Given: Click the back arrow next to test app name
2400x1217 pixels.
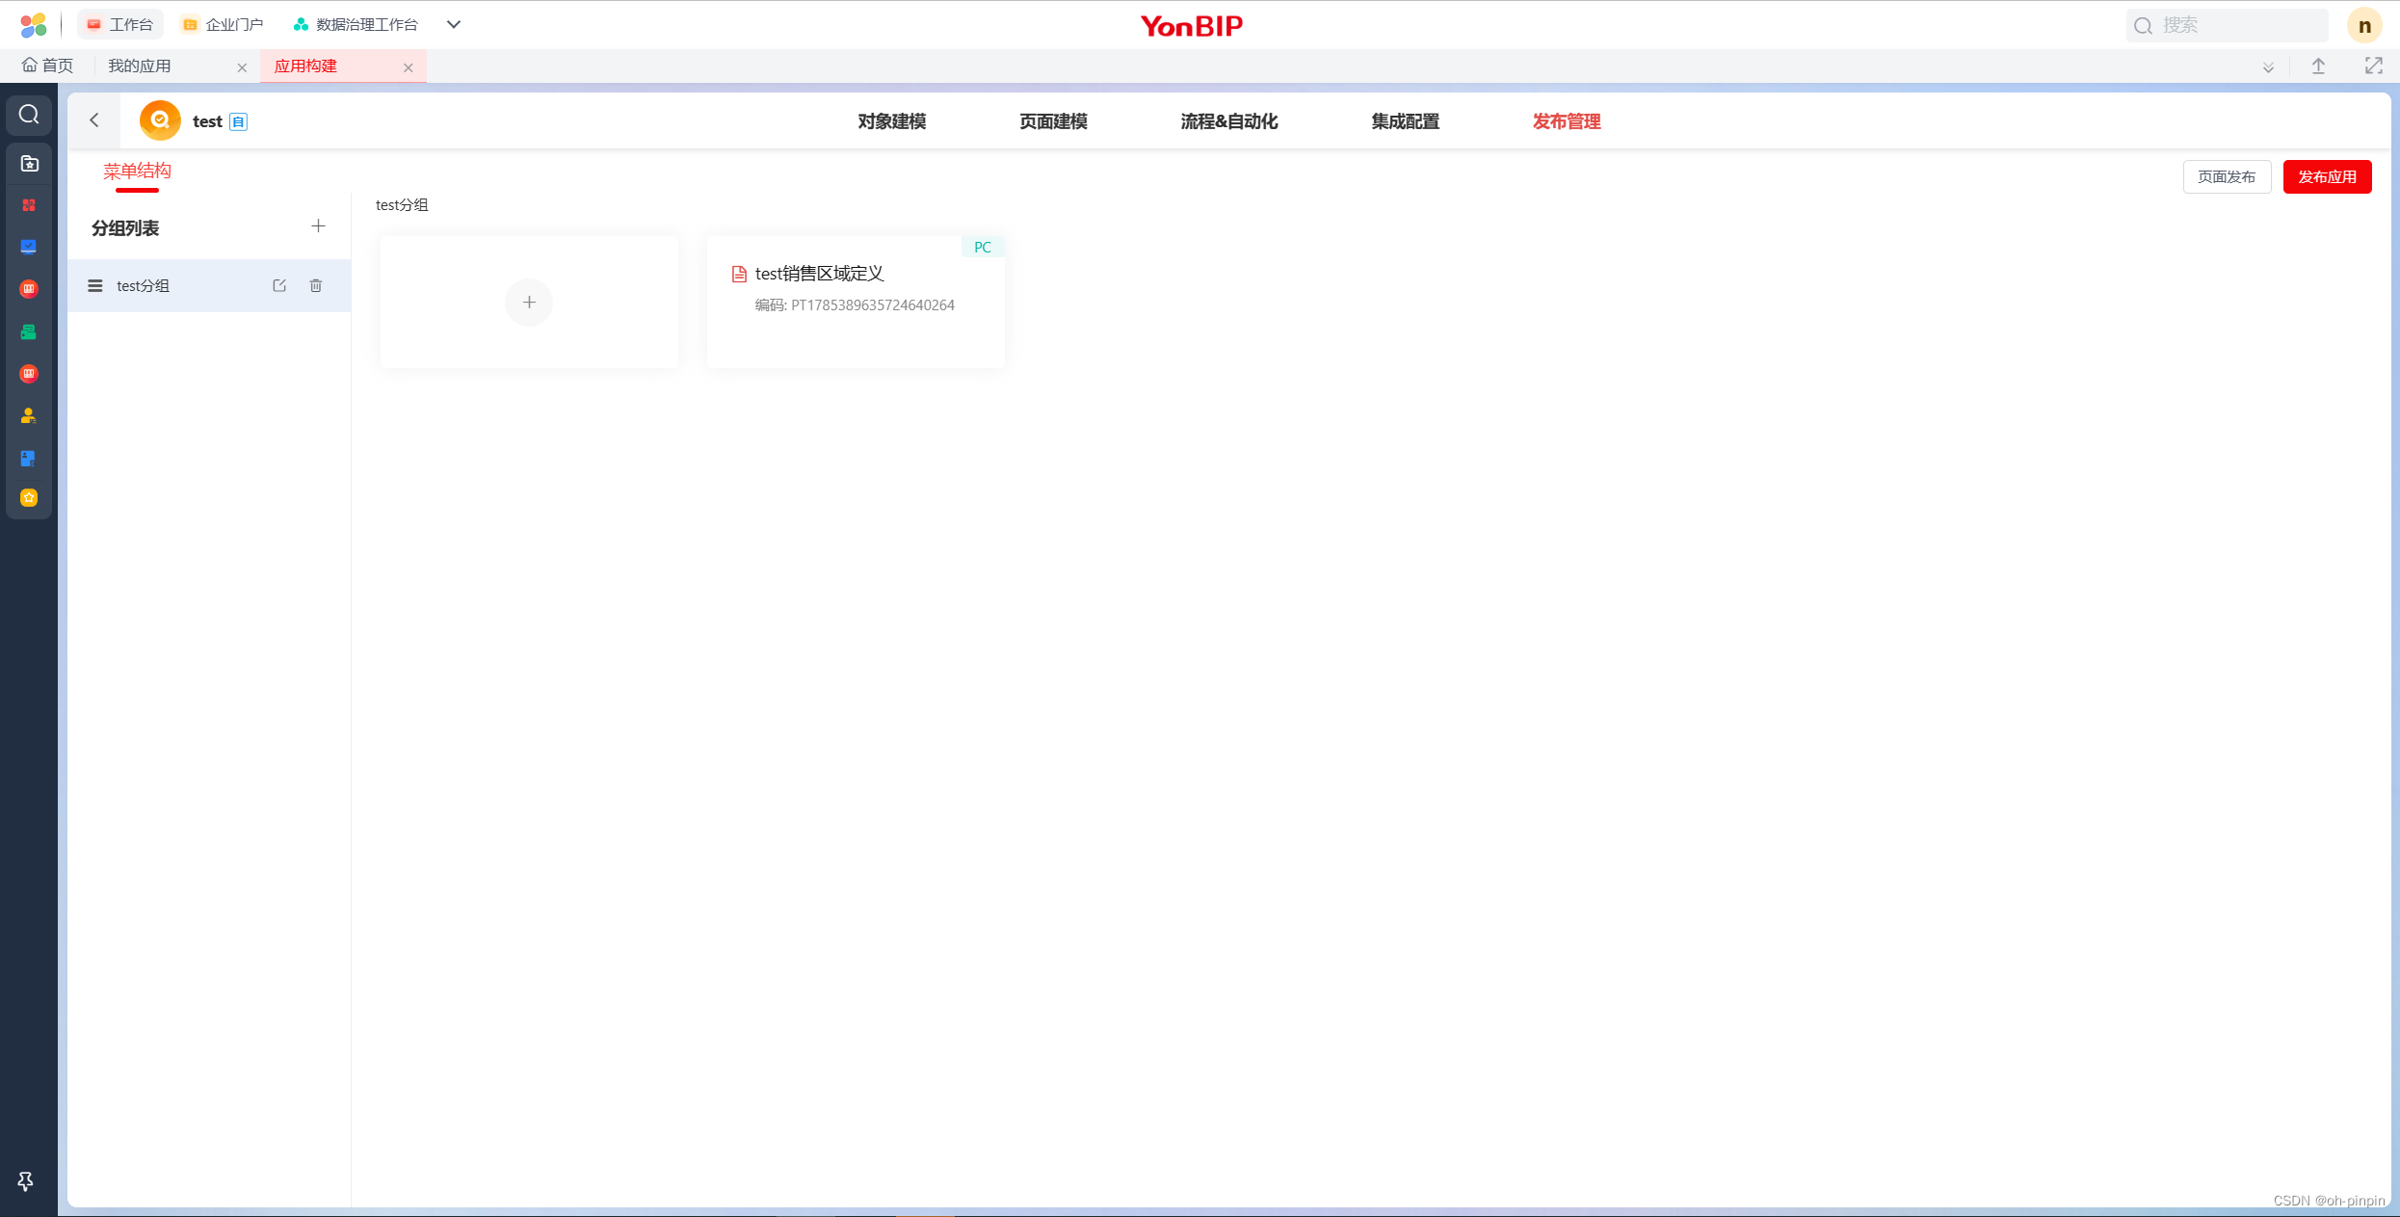Looking at the screenshot, I should pyautogui.click(x=93, y=119).
